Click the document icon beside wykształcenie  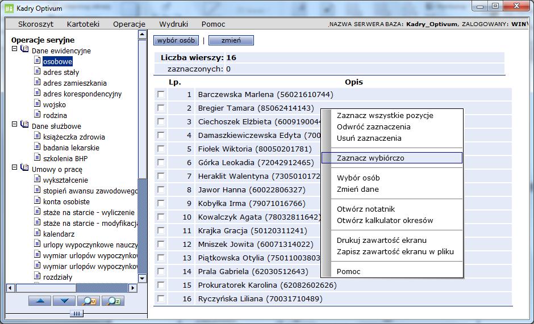[x=37, y=179]
